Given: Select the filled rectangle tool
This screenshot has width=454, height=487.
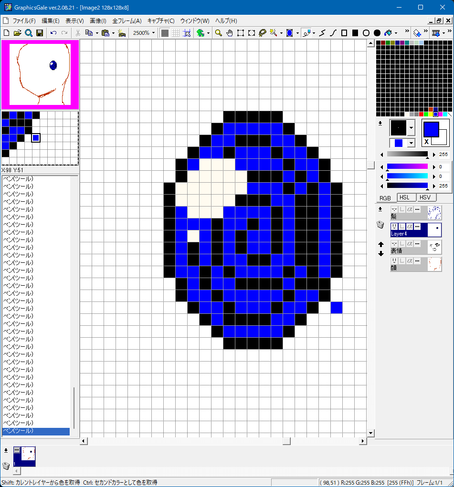Looking at the screenshot, I should [x=355, y=33].
